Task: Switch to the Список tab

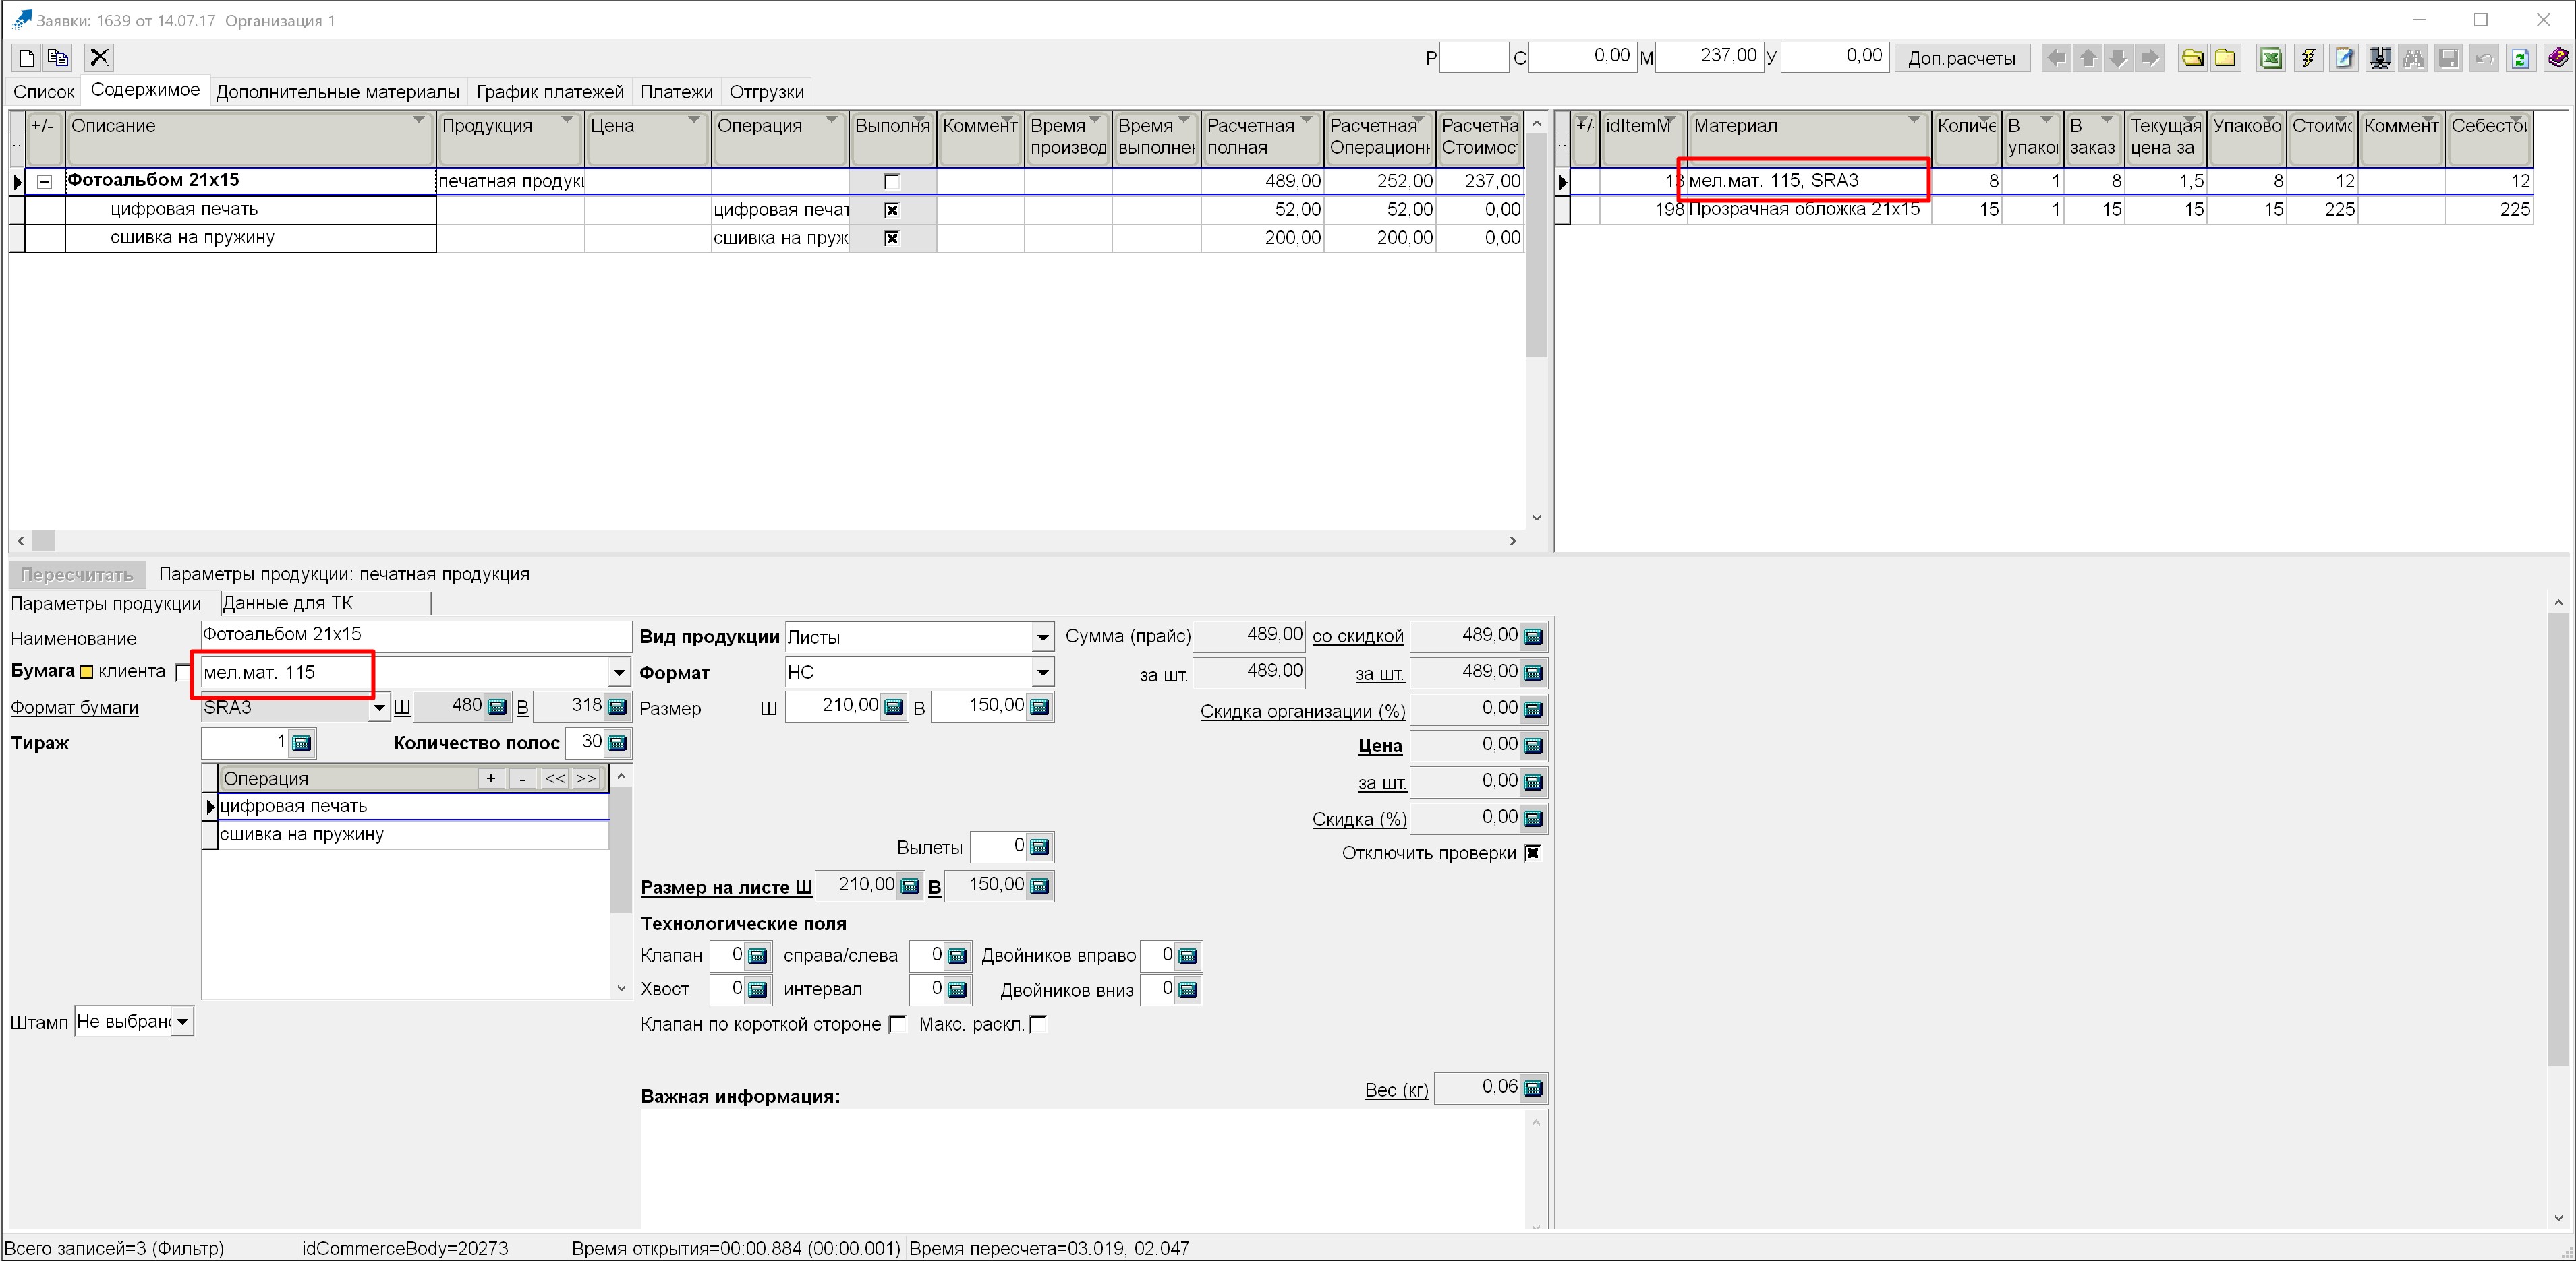Action: click(x=44, y=92)
